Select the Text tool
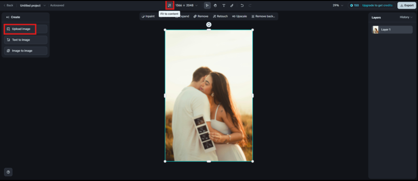Viewport: 418px width, 181px height. click(x=224, y=5)
